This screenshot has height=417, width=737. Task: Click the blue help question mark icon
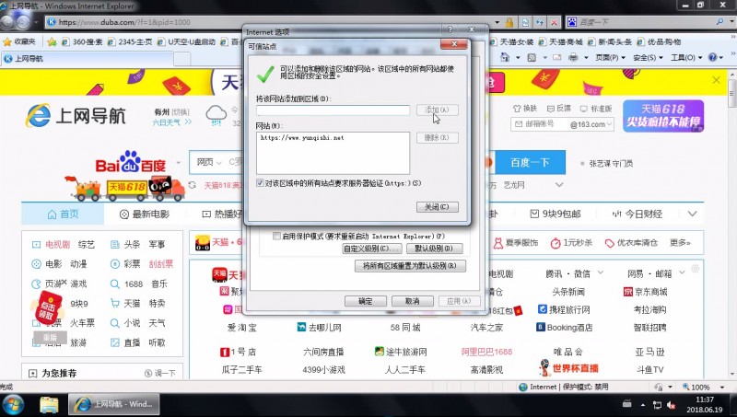[x=712, y=57]
